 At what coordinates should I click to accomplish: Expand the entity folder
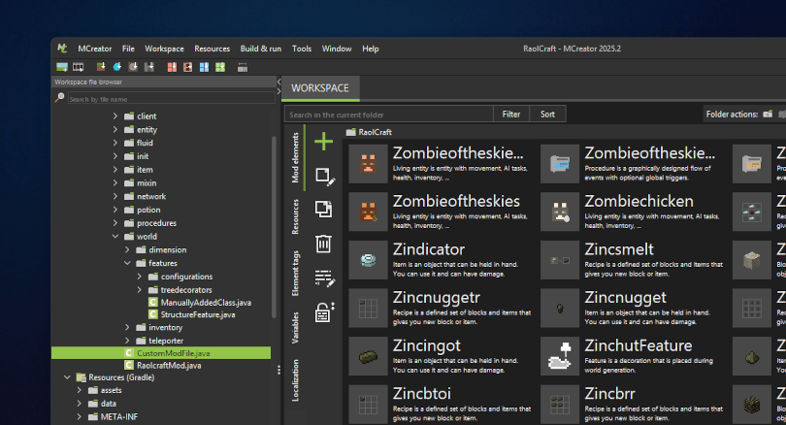(x=115, y=129)
